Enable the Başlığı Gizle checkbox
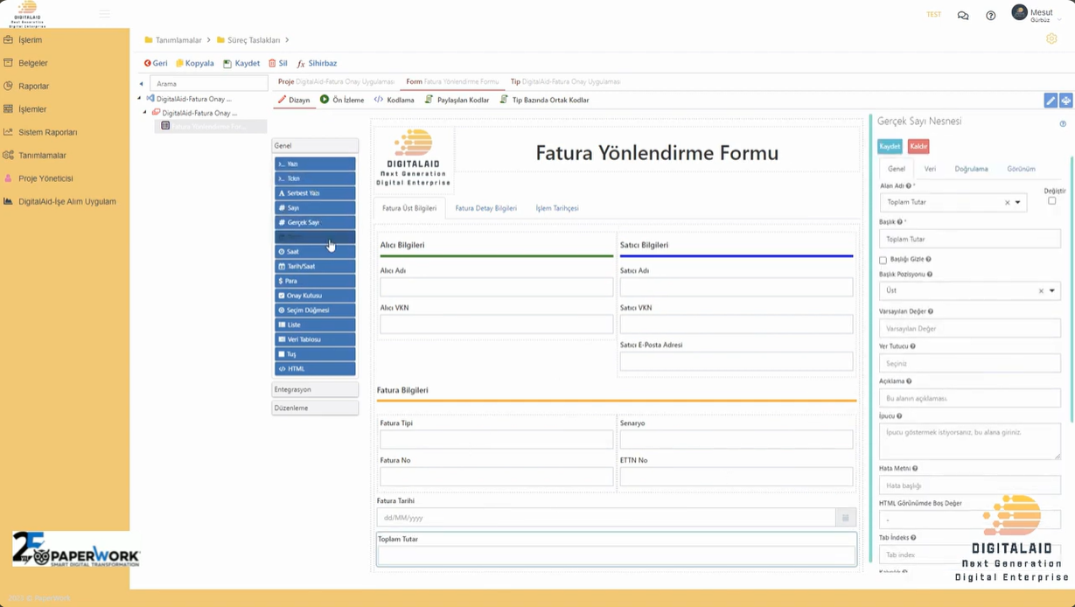1075x607 pixels. pos(883,260)
